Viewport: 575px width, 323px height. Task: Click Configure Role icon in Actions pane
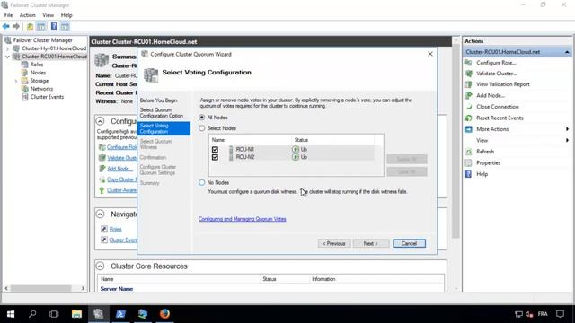coord(469,63)
